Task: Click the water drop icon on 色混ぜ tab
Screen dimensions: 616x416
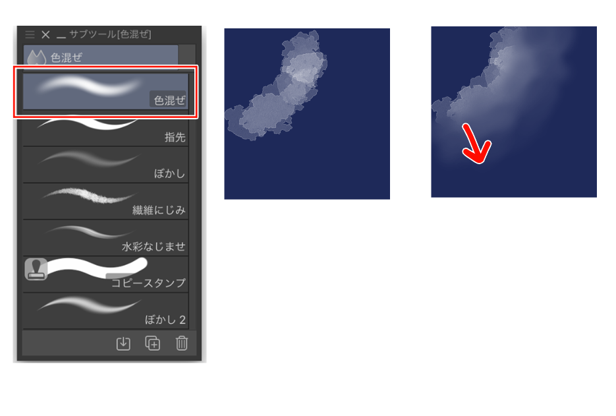Action: coord(36,57)
